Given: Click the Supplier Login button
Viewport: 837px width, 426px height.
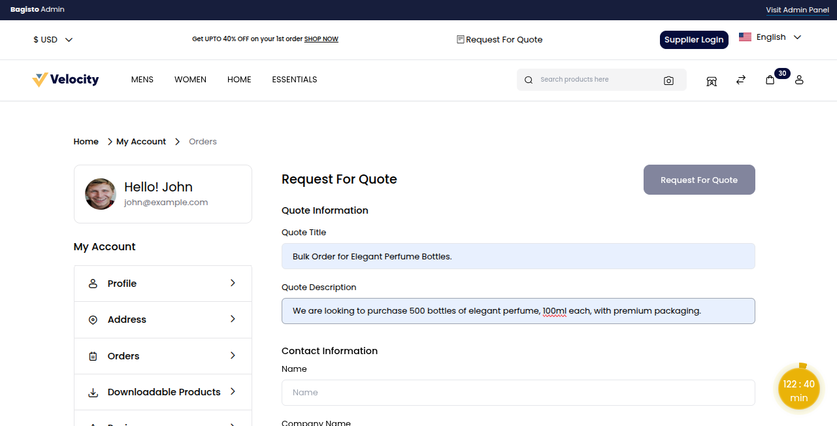Looking at the screenshot, I should pos(694,40).
